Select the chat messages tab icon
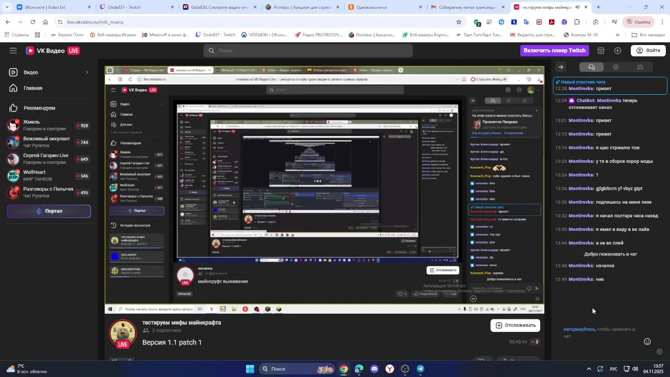This screenshot has height=377, width=670. (591, 67)
